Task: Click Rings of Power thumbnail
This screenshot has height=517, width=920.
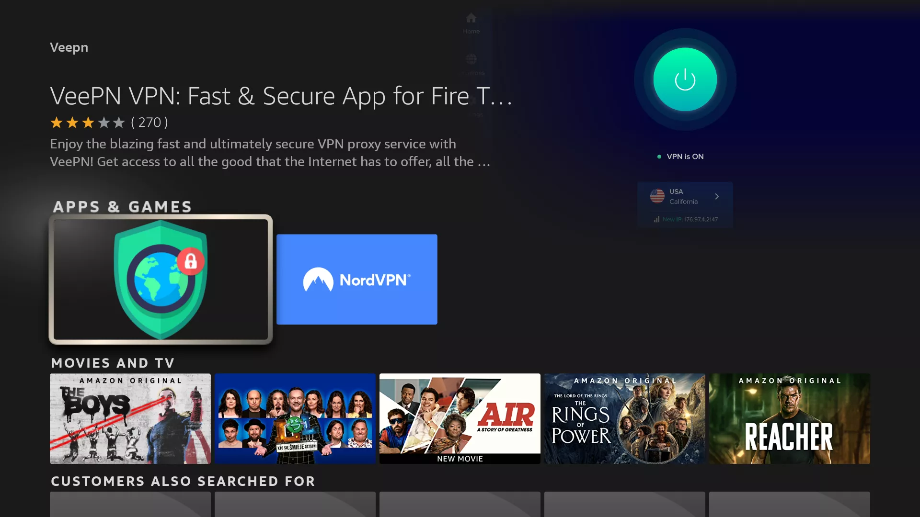Action: click(x=624, y=418)
